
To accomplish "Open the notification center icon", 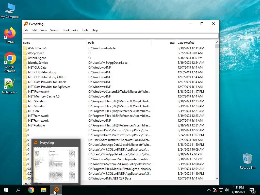I will click(x=252, y=190).
